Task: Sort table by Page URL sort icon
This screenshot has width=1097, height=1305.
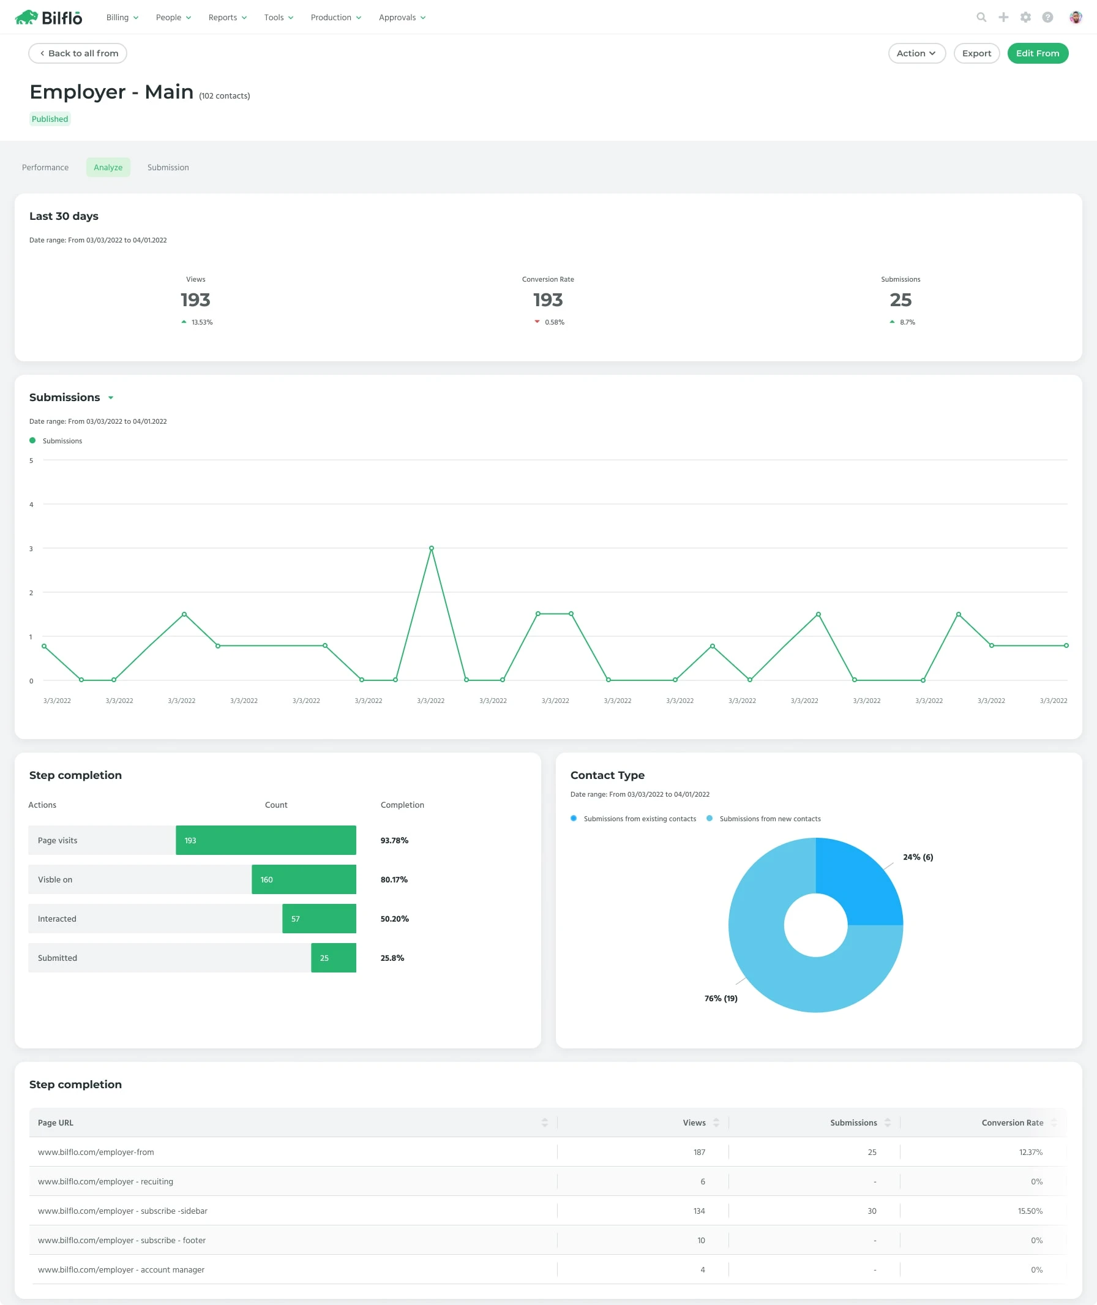Action: [x=544, y=1122]
